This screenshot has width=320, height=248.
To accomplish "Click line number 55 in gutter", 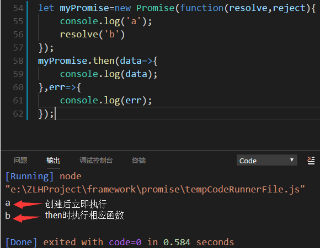I will pyautogui.click(x=18, y=21).
